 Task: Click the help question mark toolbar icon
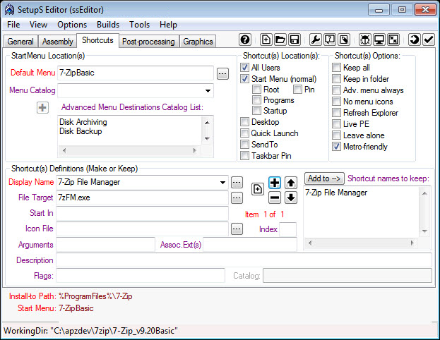(x=245, y=40)
